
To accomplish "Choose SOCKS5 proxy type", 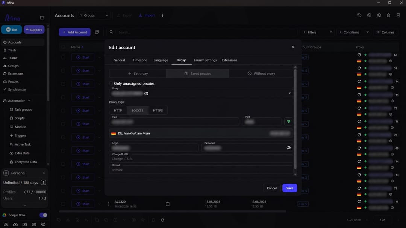I will click(137, 110).
